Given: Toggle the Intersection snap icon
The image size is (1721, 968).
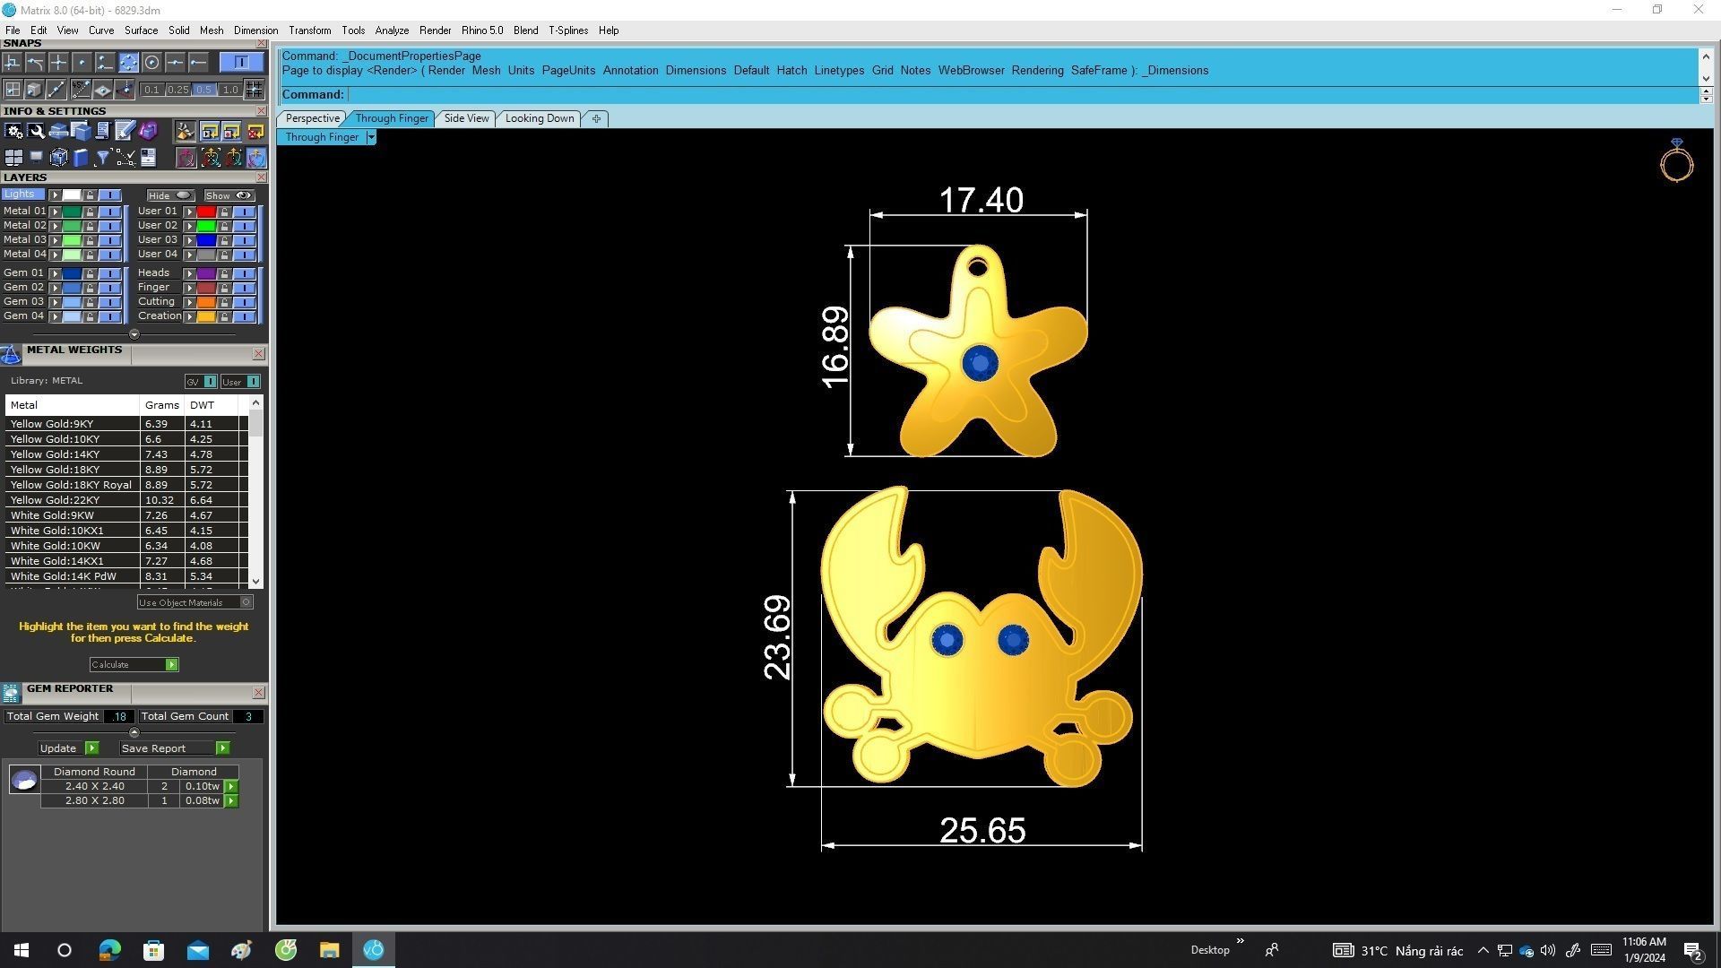Looking at the screenshot, I should [x=58, y=62].
